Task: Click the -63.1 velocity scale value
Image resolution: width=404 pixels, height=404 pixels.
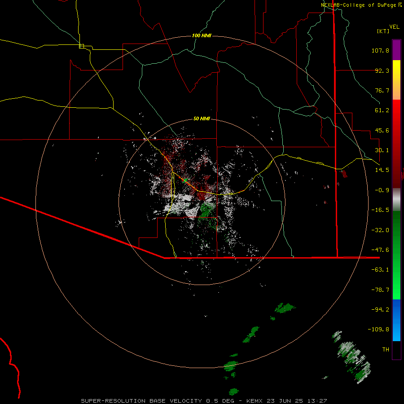Action: coord(380,270)
